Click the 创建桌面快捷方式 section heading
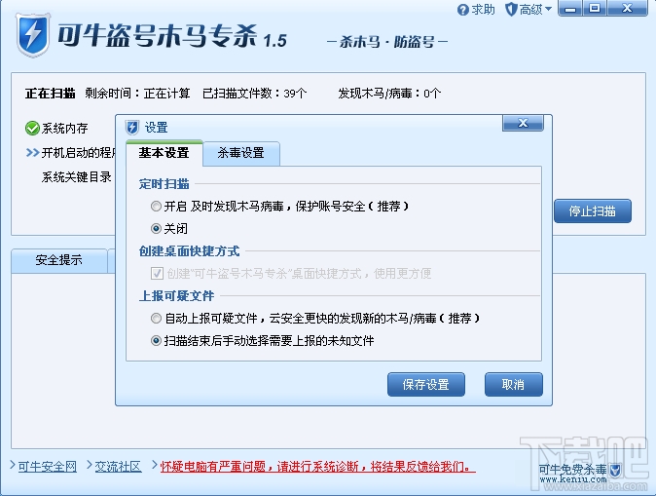656x496 pixels. point(189,251)
